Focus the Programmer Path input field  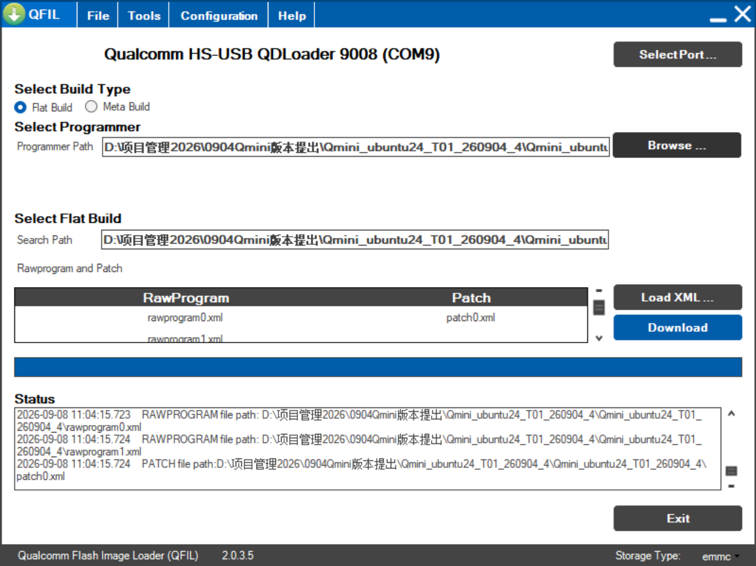[356, 147]
